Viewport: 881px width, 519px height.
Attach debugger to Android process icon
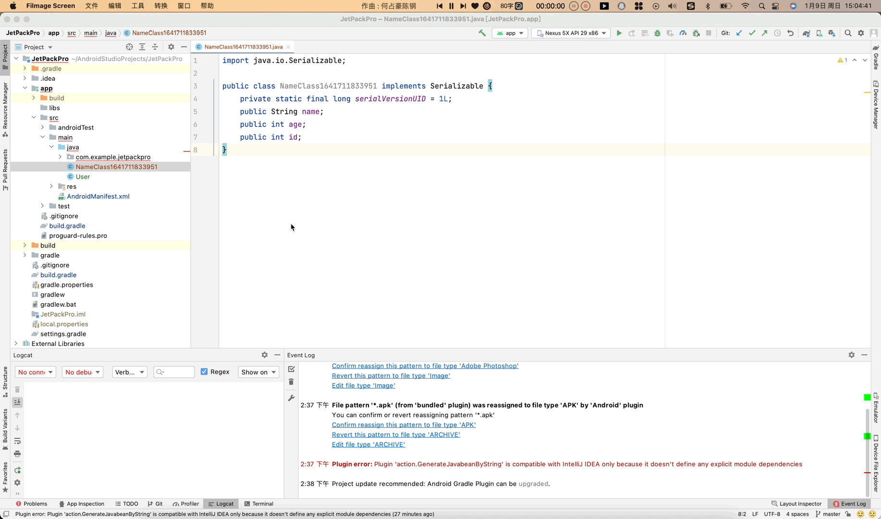click(696, 33)
